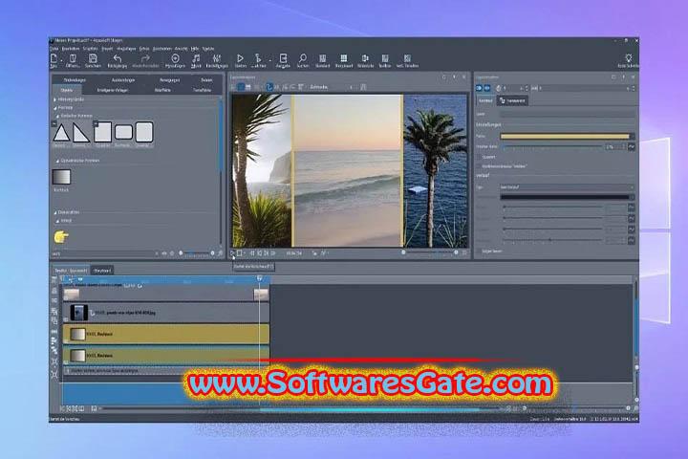Collapse the Einfache Formen group
The height and width of the screenshot is (459, 688).
[57, 117]
